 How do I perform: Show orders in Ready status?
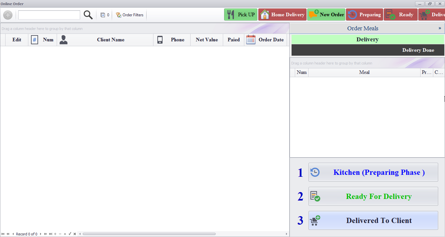pyautogui.click(x=400, y=15)
